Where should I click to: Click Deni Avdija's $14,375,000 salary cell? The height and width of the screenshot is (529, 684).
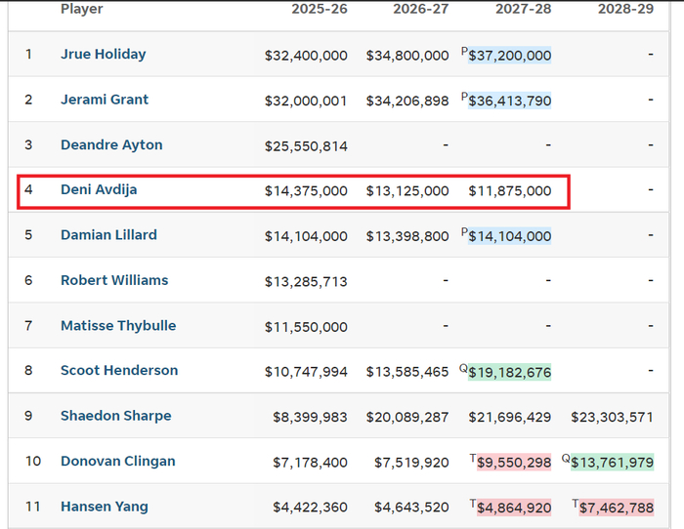tap(306, 191)
